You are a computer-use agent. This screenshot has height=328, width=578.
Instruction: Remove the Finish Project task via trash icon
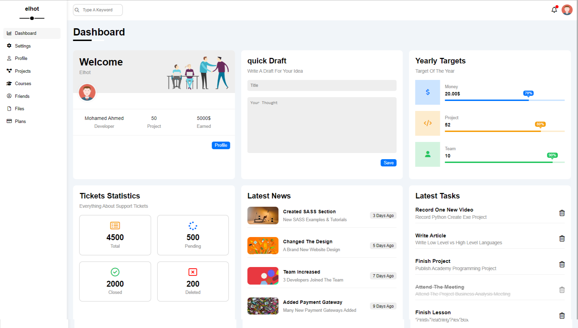pyautogui.click(x=562, y=265)
